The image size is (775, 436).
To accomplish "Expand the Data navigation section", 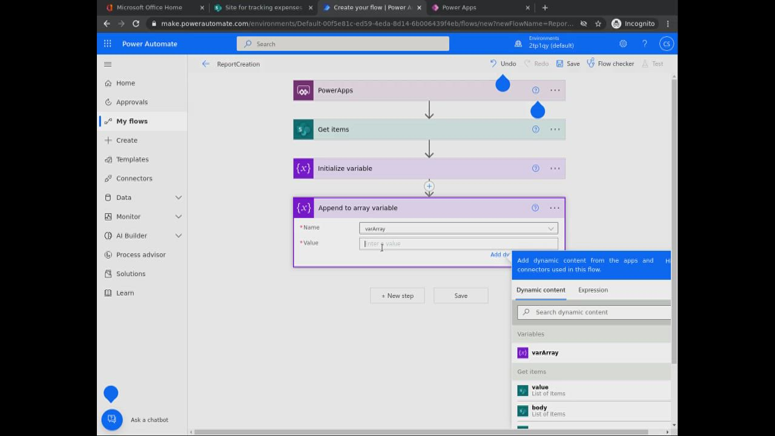I will [179, 197].
